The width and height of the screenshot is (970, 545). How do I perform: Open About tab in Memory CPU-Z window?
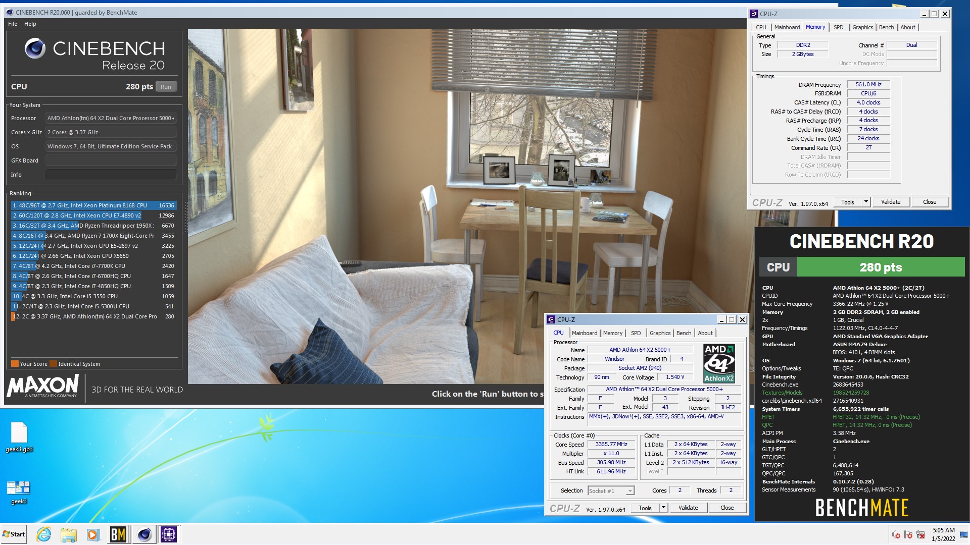coord(907,27)
